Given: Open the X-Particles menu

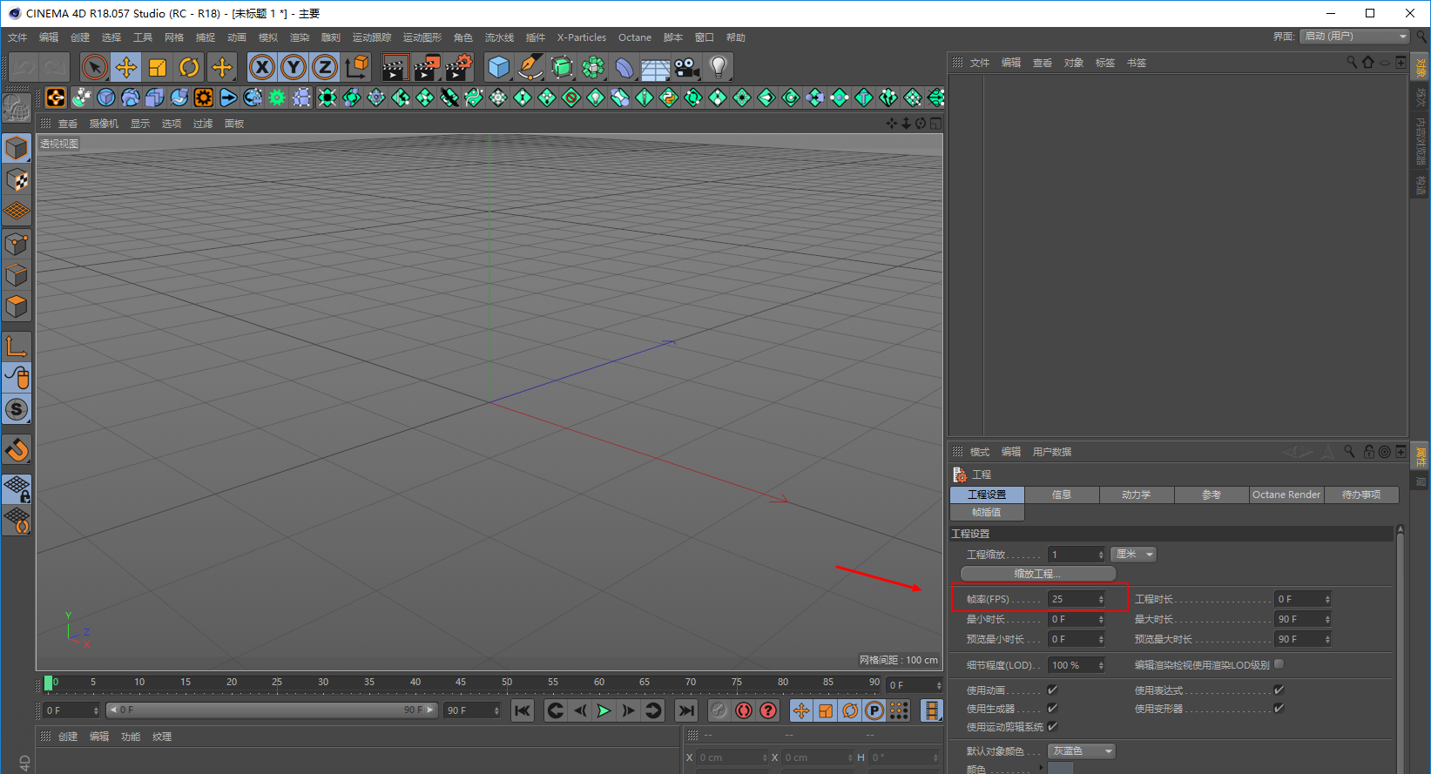Looking at the screenshot, I should [582, 37].
